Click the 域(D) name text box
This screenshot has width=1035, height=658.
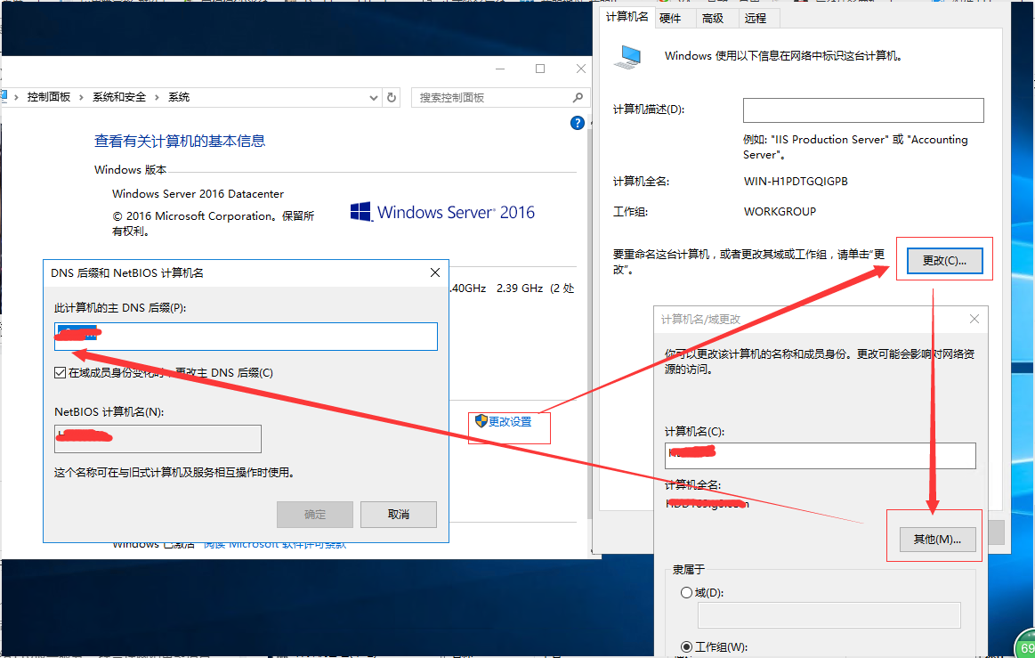(x=829, y=615)
